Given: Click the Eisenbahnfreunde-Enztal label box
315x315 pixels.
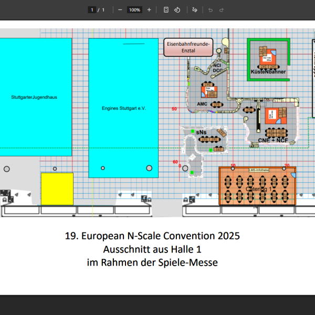Looking at the screenshot, I should point(188,47).
